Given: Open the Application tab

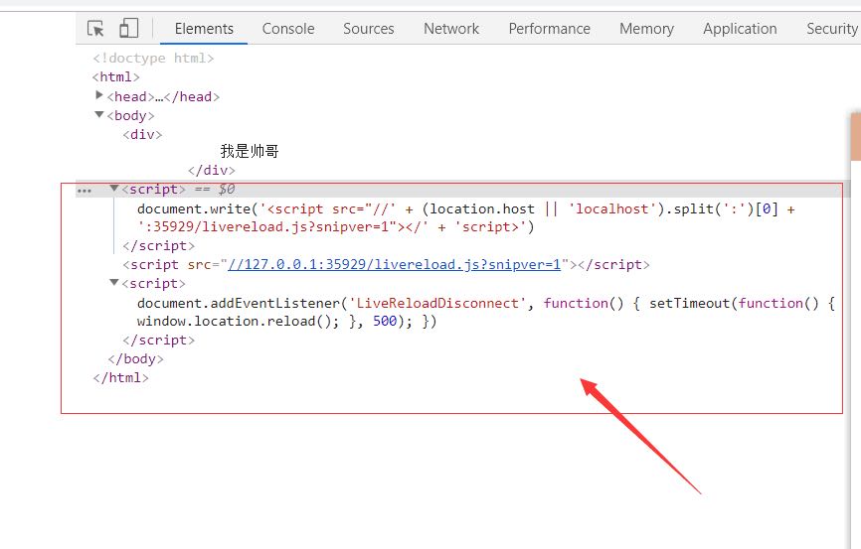Looking at the screenshot, I should point(740,29).
